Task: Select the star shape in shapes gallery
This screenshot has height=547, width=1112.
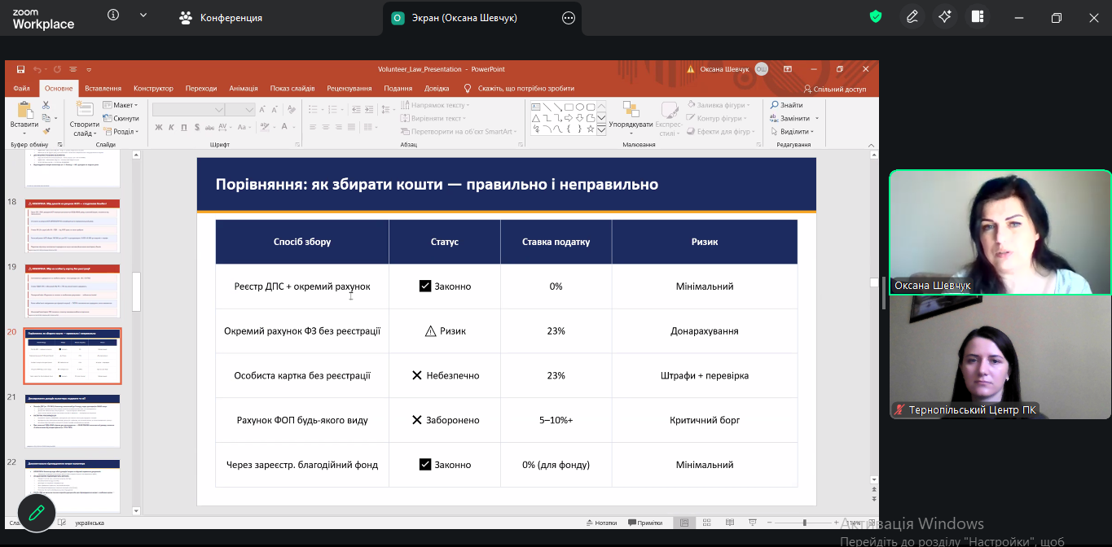Action: tap(591, 129)
